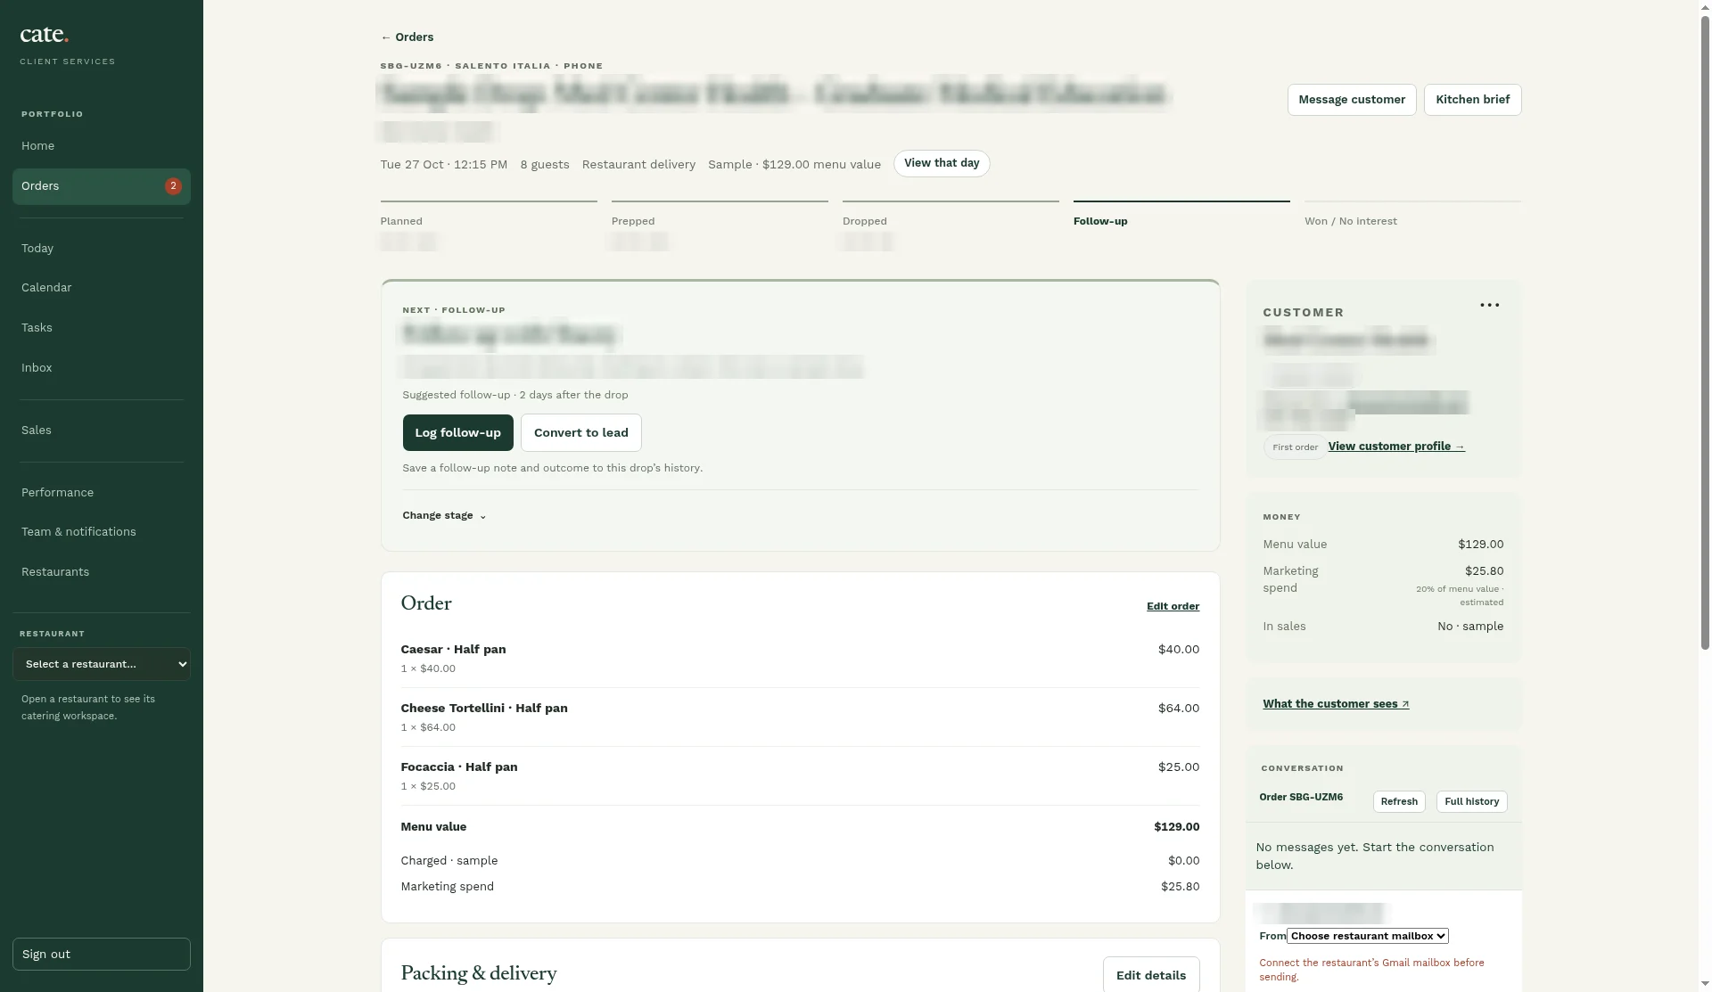Click the Orders notification badge showing 2

[173, 186]
